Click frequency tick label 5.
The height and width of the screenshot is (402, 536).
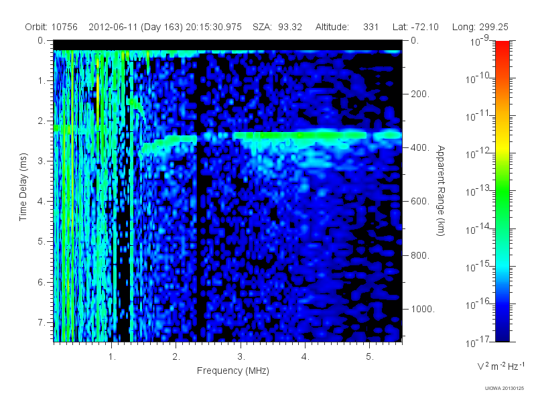tap(370, 356)
